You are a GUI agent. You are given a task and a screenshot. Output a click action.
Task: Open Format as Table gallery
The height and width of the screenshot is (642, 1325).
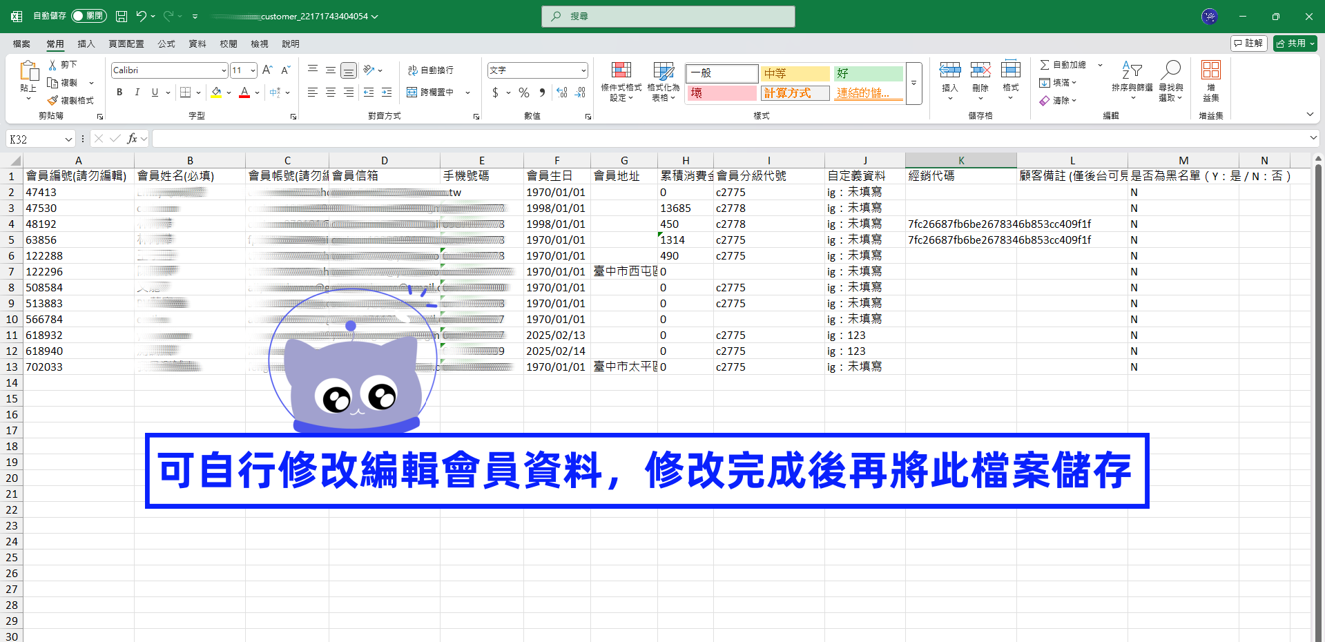click(x=664, y=81)
